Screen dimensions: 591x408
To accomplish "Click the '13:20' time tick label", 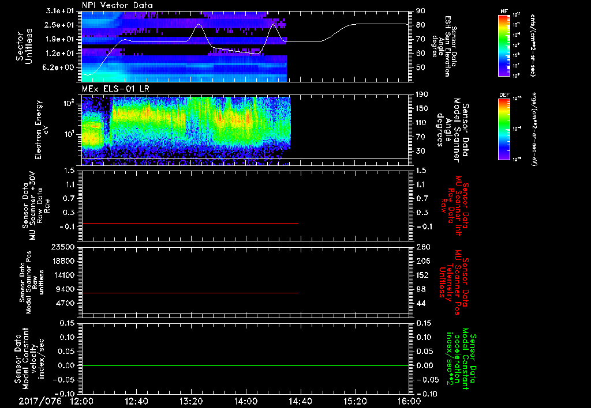I will pos(191,402).
